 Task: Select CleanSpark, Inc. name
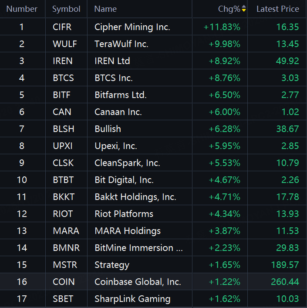(127, 163)
